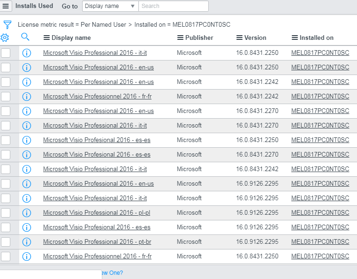The height and width of the screenshot is (279, 357).
Task: Click info icon for the pl-pl Visio row
Action: (x=27, y=213)
